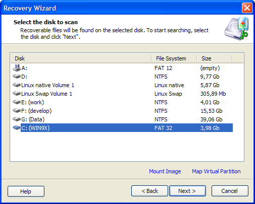Select the F: (develop) disk row
The image size is (255, 204).
(123, 111)
